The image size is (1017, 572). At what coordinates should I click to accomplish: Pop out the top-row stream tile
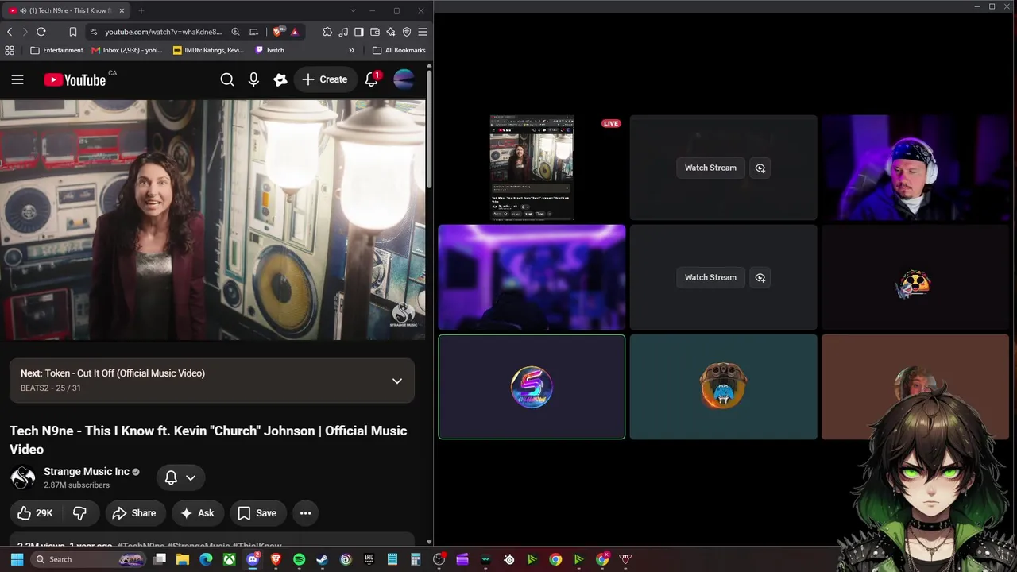click(x=760, y=168)
